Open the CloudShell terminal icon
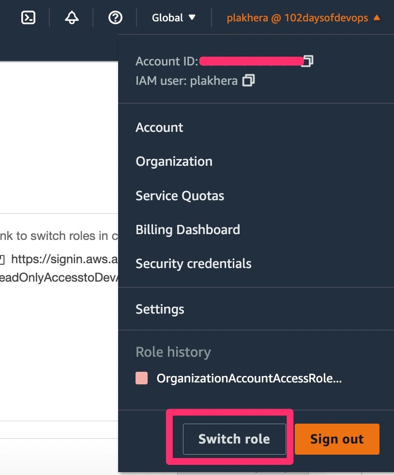The width and height of the screenshot is (394, 475). (29, 18)
